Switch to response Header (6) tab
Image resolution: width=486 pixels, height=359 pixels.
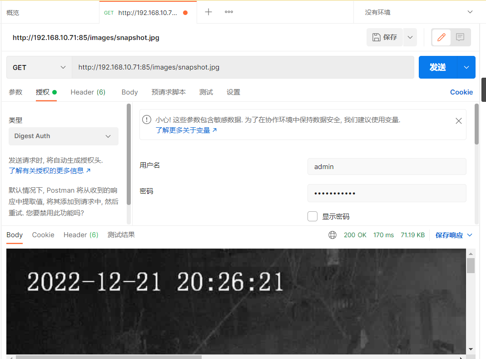coord(81,235)
